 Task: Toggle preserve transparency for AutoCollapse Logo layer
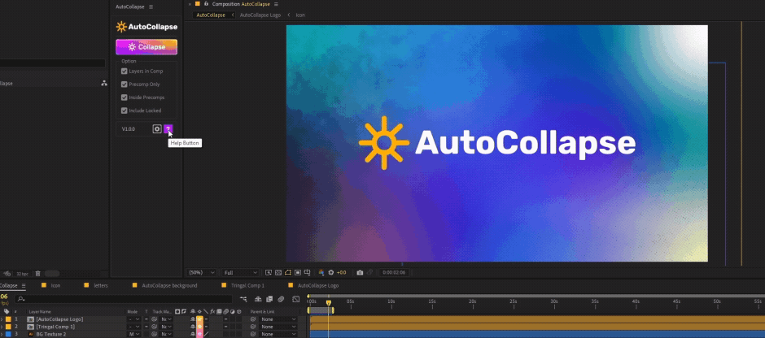(146, 319)
